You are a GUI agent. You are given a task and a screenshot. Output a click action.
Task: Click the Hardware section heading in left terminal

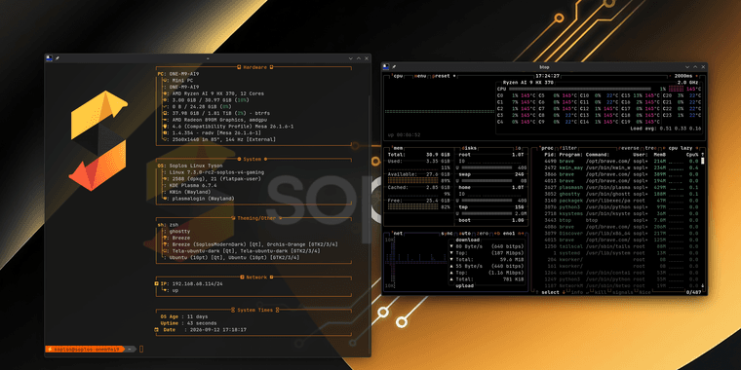pos(255,67)
